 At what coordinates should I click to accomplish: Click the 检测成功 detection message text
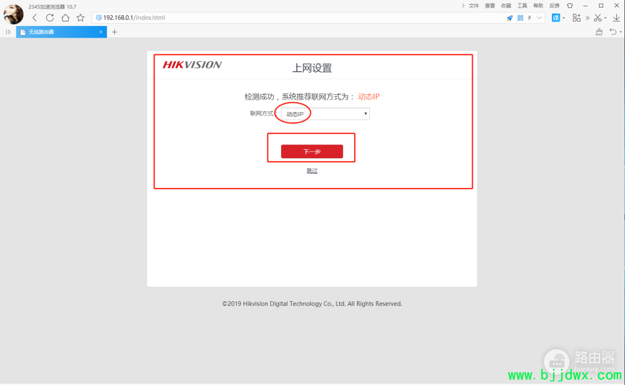point(299,97)
